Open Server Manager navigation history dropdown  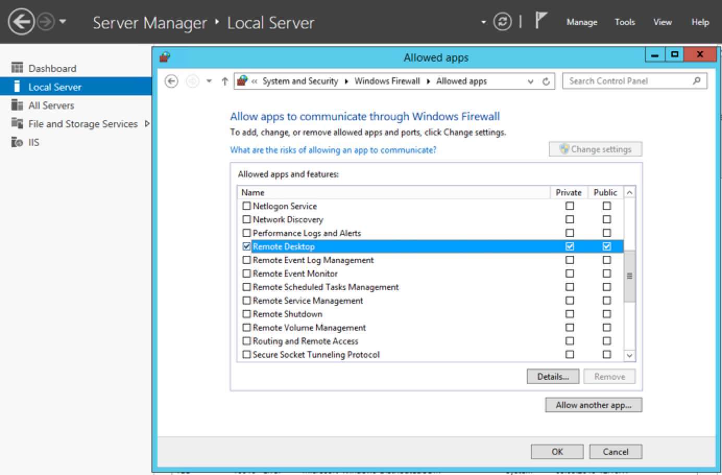pos(63,22)
